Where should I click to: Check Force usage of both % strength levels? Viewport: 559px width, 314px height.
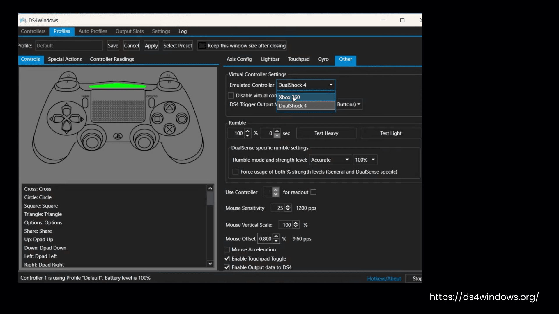236,172
